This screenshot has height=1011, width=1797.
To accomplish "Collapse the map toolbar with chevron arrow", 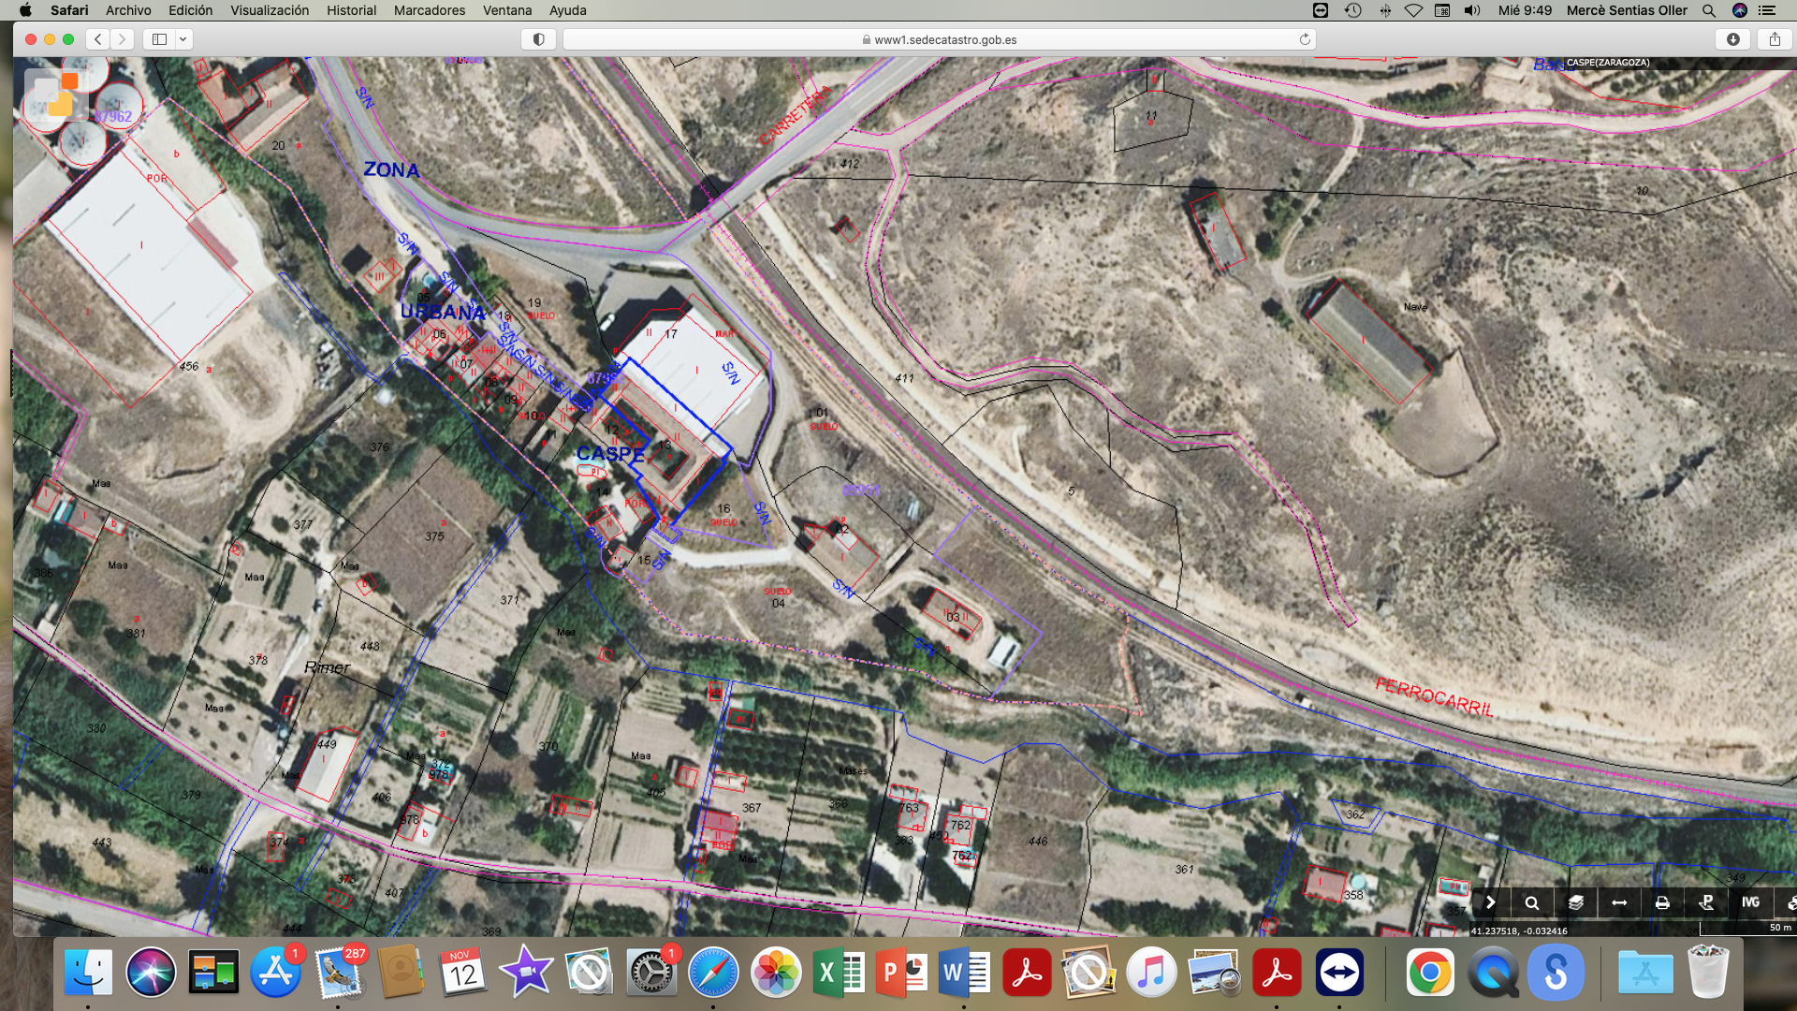I will [1490, 902].
